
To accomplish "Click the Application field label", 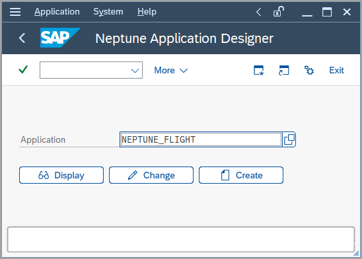I will [x=43, y=139].
